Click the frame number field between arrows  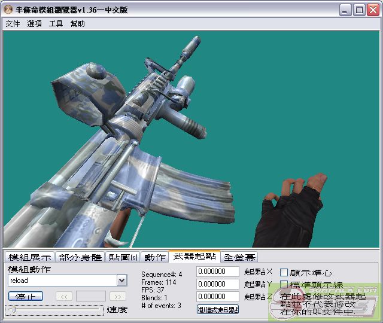pyautogui.click(x=90, y=297)
